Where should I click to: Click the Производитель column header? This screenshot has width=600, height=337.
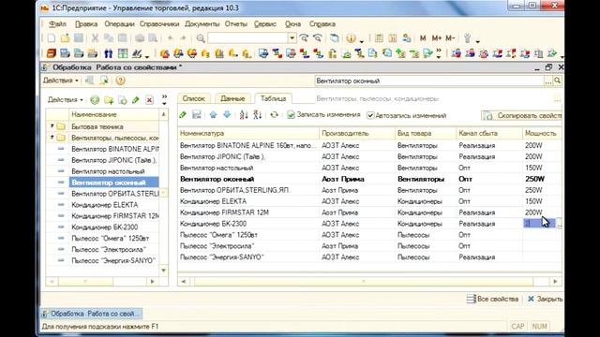(357, 133)
